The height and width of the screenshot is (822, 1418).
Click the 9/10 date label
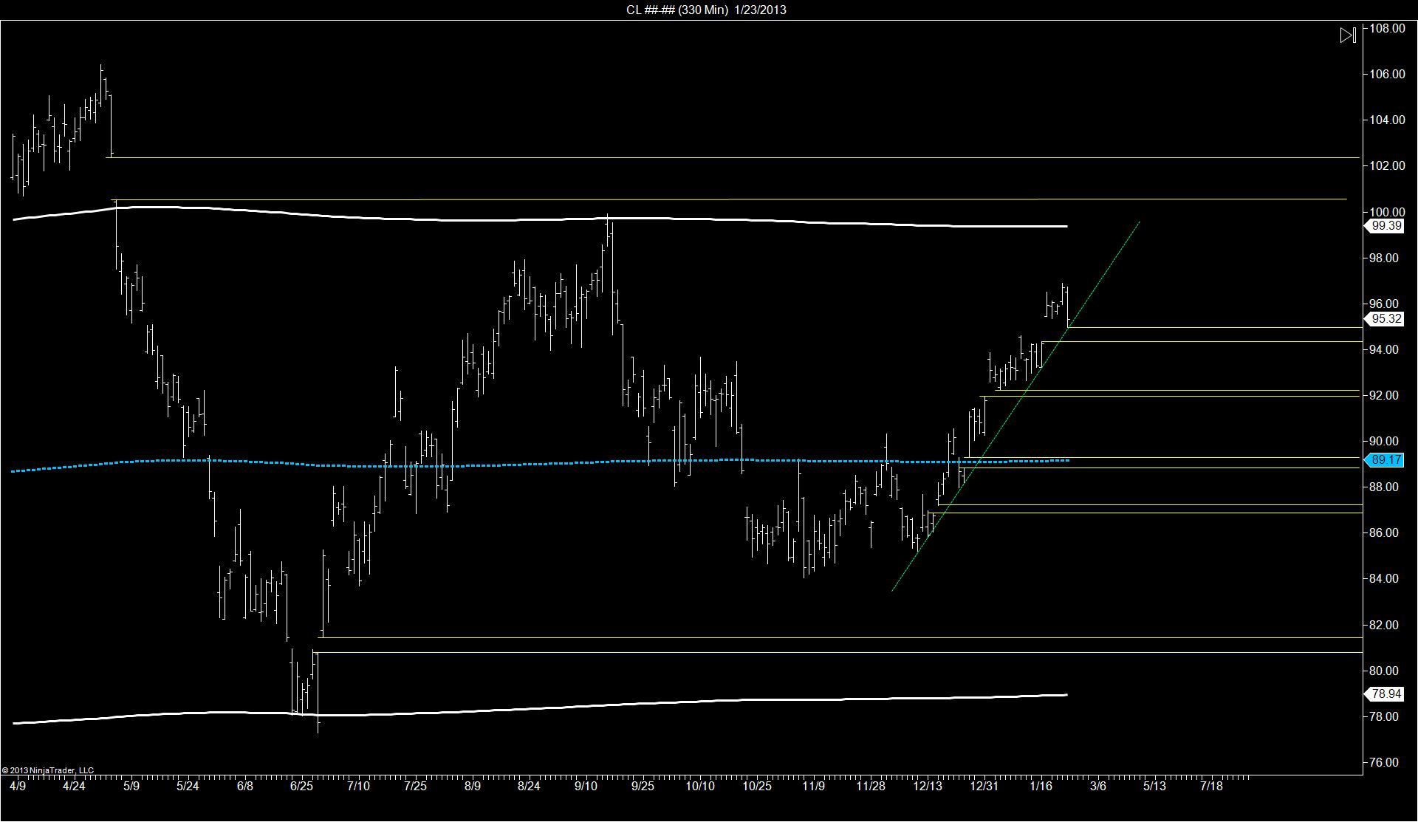(586, 786)
